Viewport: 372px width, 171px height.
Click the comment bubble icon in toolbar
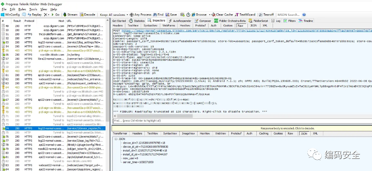[24, 15]
